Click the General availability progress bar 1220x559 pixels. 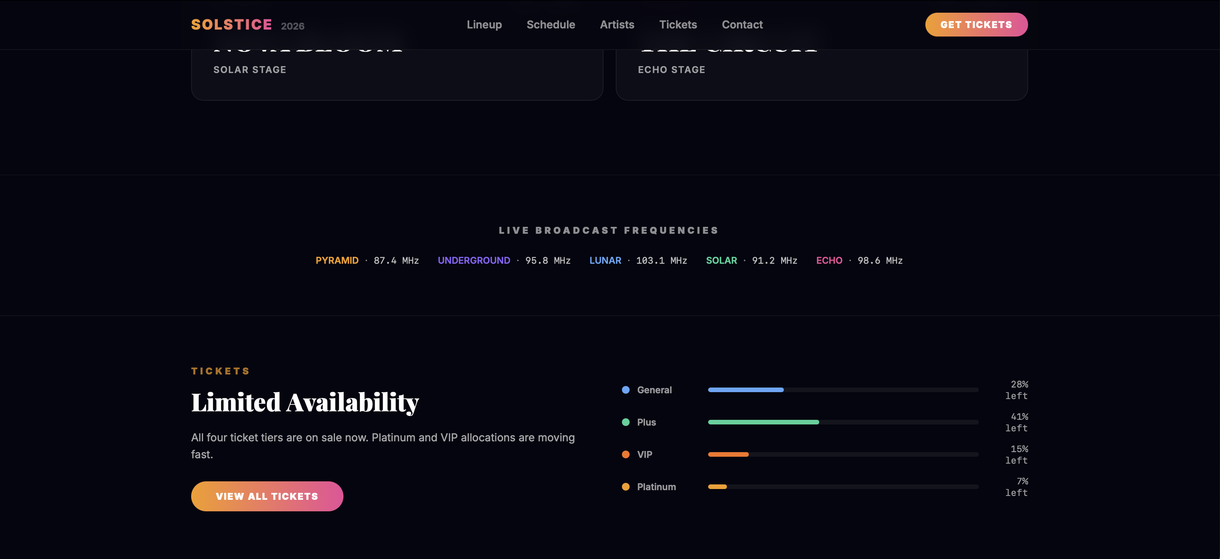point(843,390)
